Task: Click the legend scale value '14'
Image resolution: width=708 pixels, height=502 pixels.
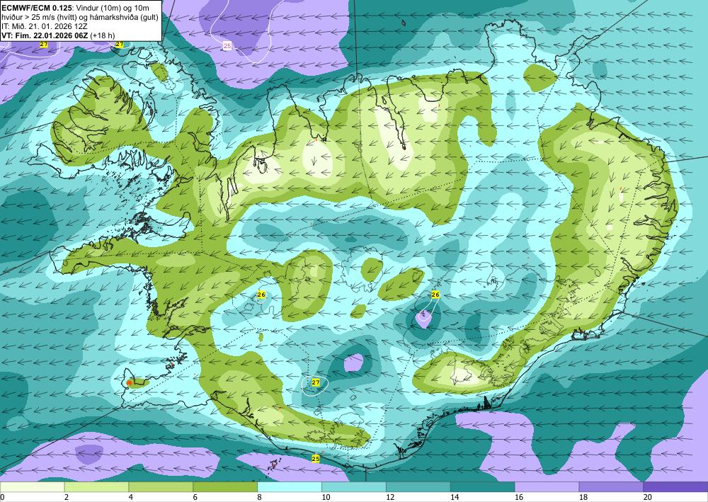Action: (455, 498)
